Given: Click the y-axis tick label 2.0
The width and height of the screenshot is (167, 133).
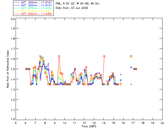Looking at the screenshot, I should (13, 19).
